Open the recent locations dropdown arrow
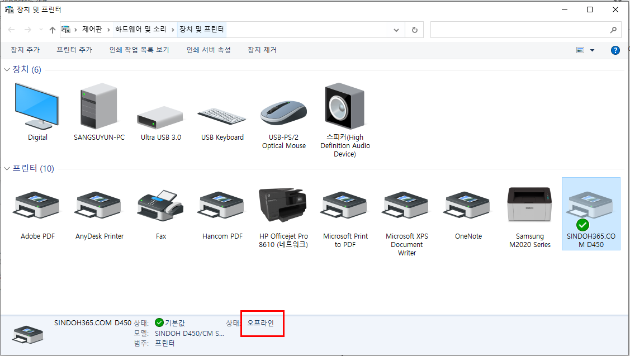Screen dimensions: 630x356 [x=41, y=30]
